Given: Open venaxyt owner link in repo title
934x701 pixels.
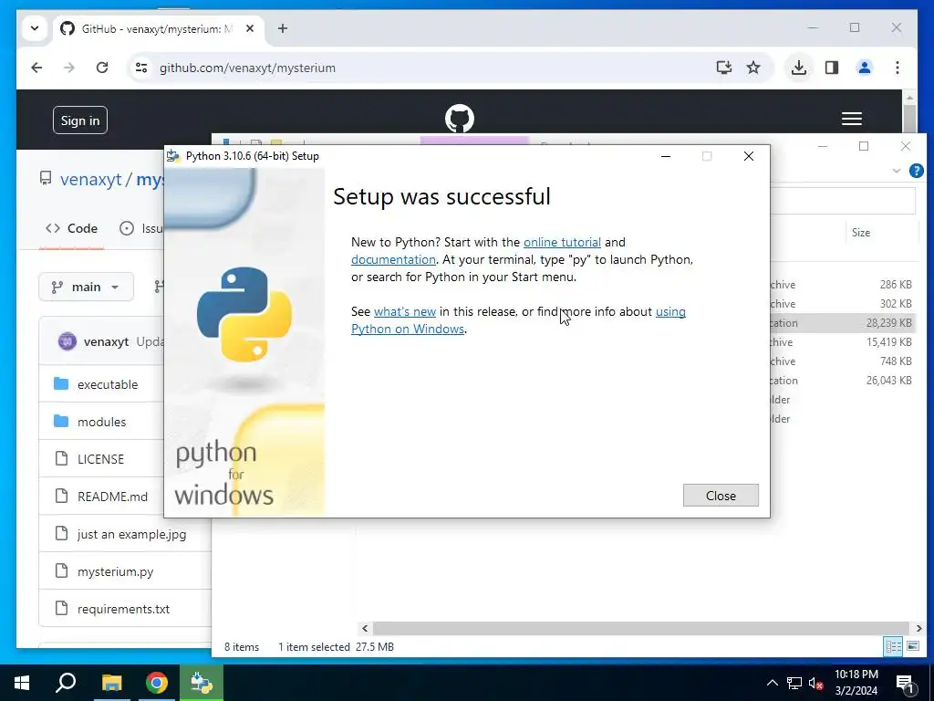Looking at the screenshot, I should coord(90,179).
